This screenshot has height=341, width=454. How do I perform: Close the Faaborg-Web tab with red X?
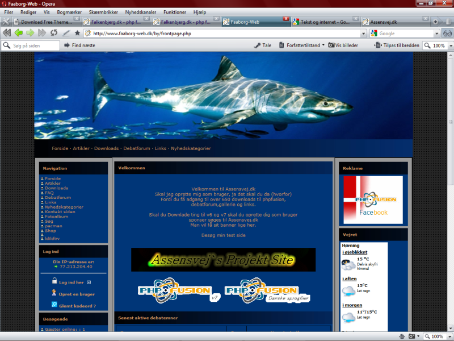pyautogui.click(x=286, y=19)
